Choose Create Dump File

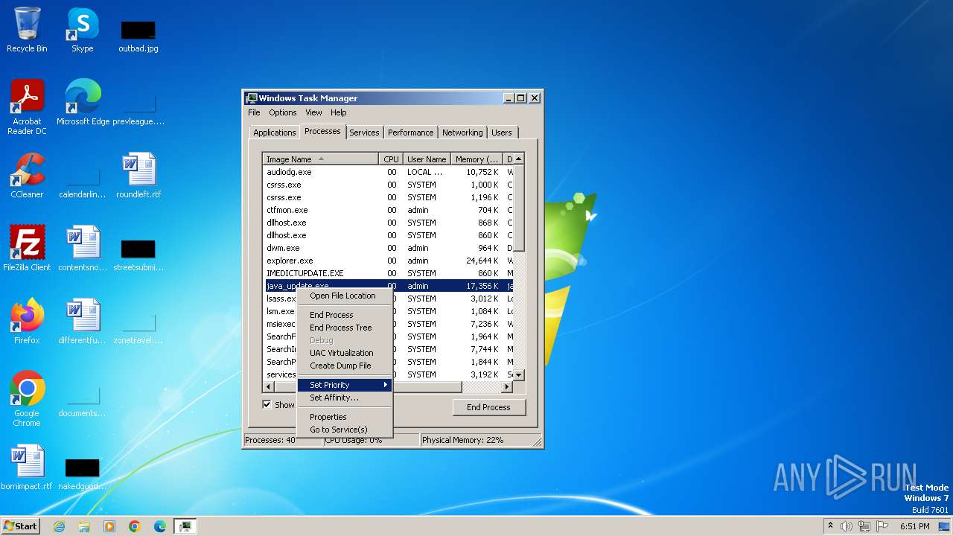[x=345, y=366]
